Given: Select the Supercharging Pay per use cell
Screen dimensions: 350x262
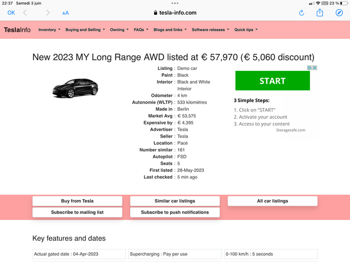Looking at the screenshot, I should point(175,254).
